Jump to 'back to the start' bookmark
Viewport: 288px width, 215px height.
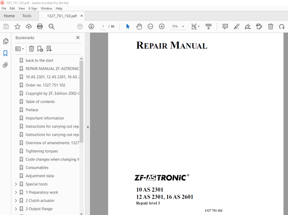(39, 60)
